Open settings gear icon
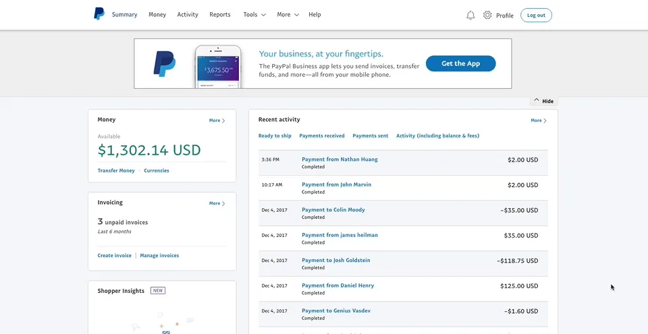The width and height of the screenshot is (648, 334). 487,15
